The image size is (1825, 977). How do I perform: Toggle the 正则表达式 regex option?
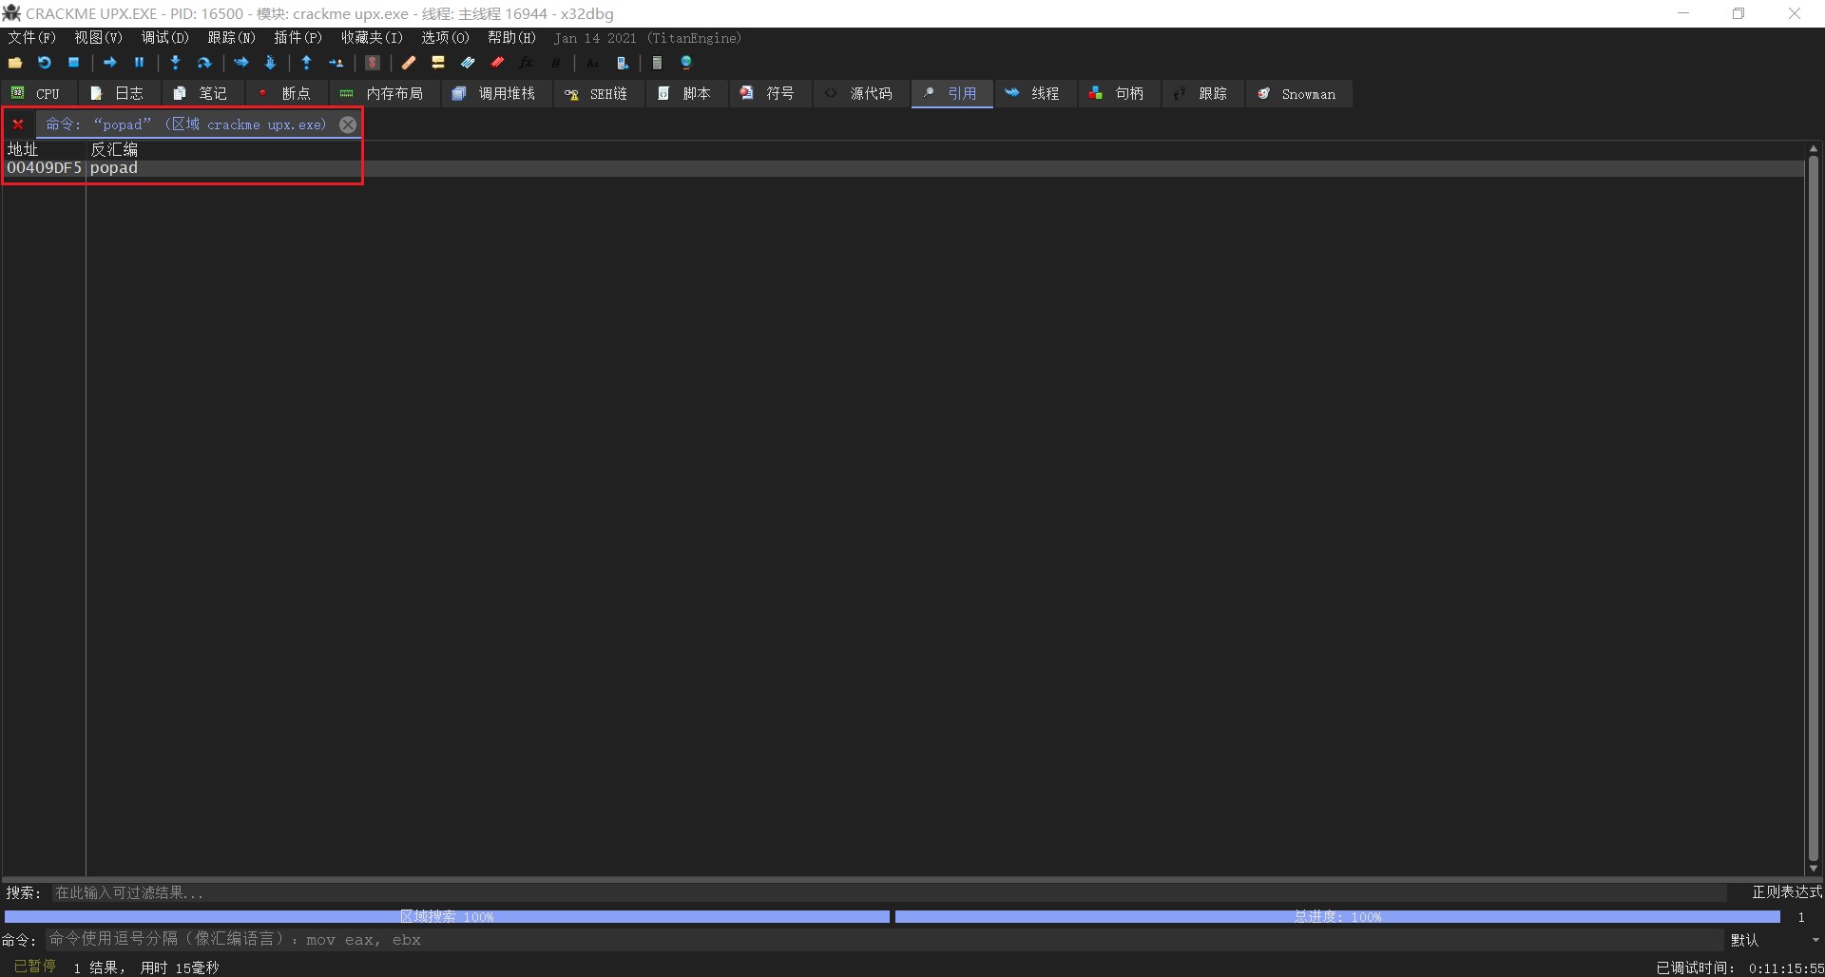pyautogui.click(x=1787, y=892)
